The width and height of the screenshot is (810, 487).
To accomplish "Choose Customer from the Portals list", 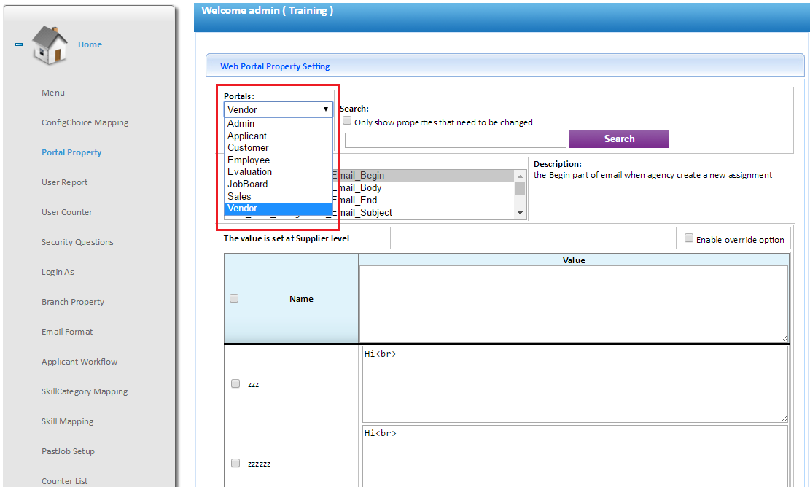I will tap(279, 148).
